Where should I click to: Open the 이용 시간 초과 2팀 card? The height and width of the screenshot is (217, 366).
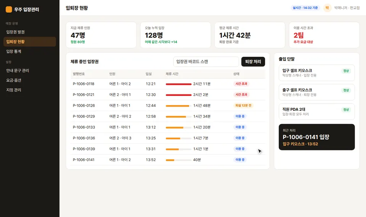tap(324, 35)
